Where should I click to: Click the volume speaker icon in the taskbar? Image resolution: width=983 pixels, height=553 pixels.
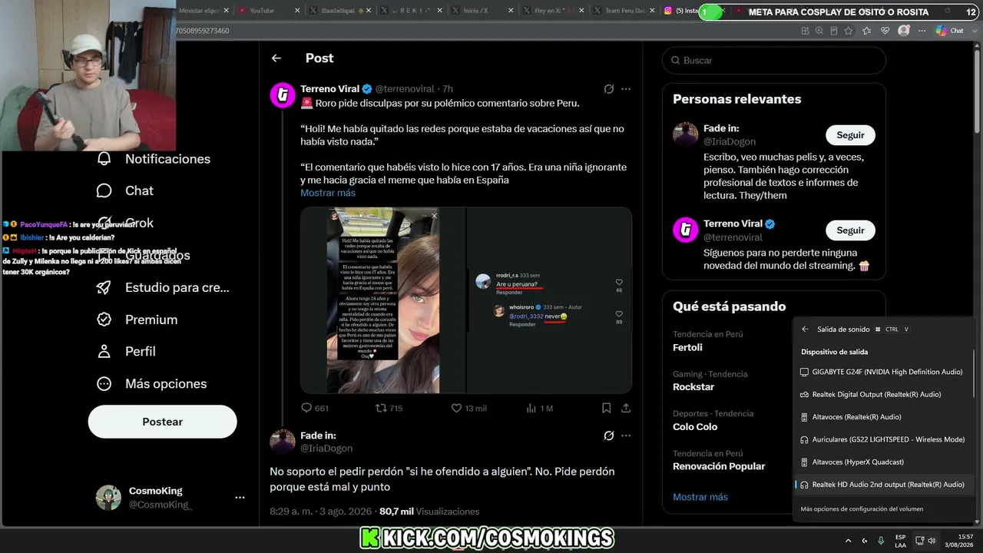tap(932, 541)
